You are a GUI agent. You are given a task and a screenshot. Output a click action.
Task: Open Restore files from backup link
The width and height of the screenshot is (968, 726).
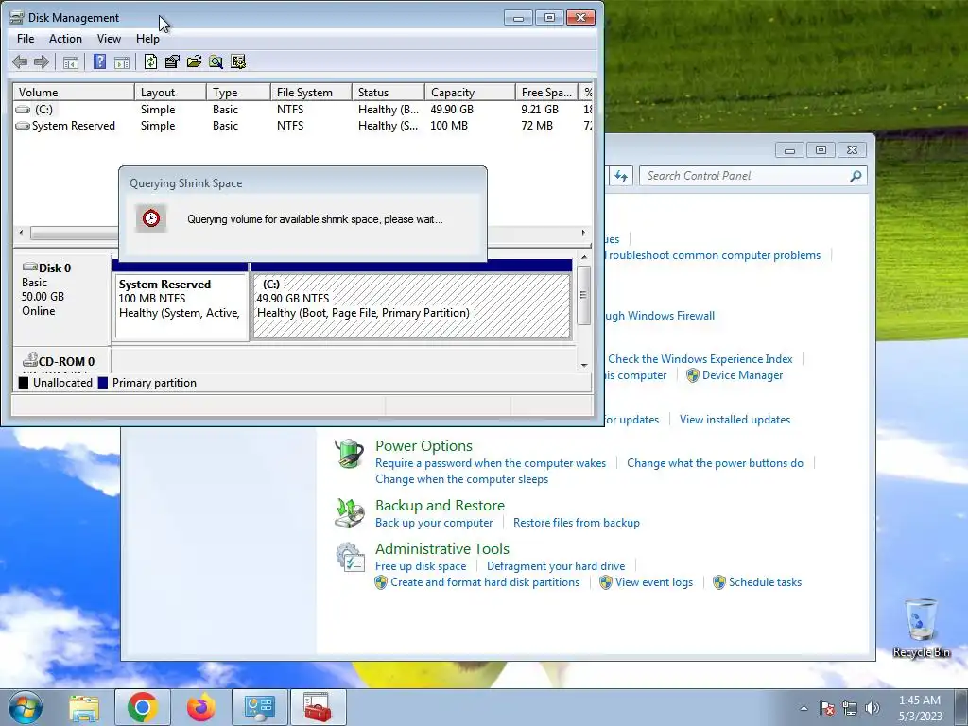click(576, 522)
